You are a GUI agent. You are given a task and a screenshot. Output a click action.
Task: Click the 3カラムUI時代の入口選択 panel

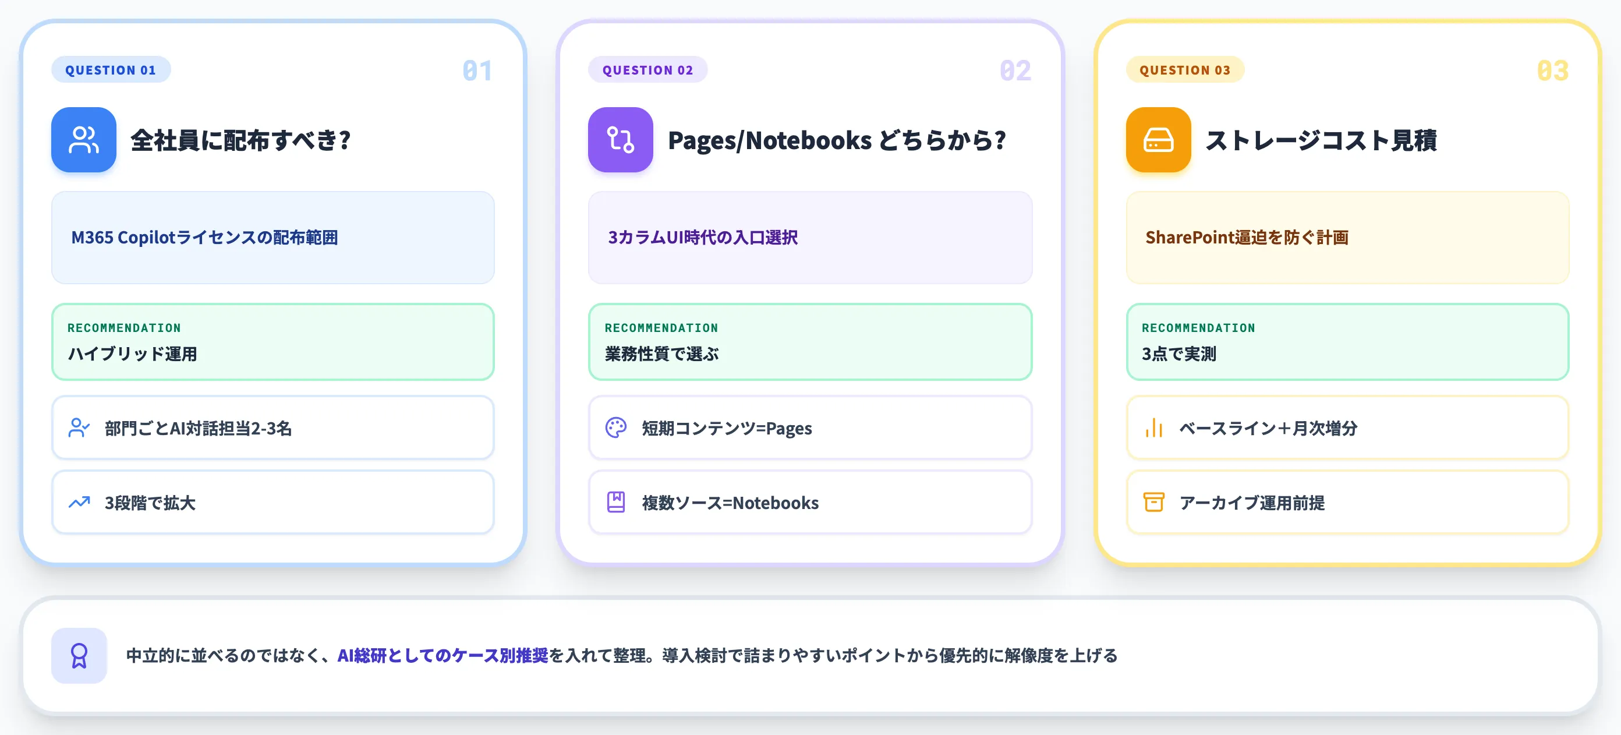click(x=810, y=237)
